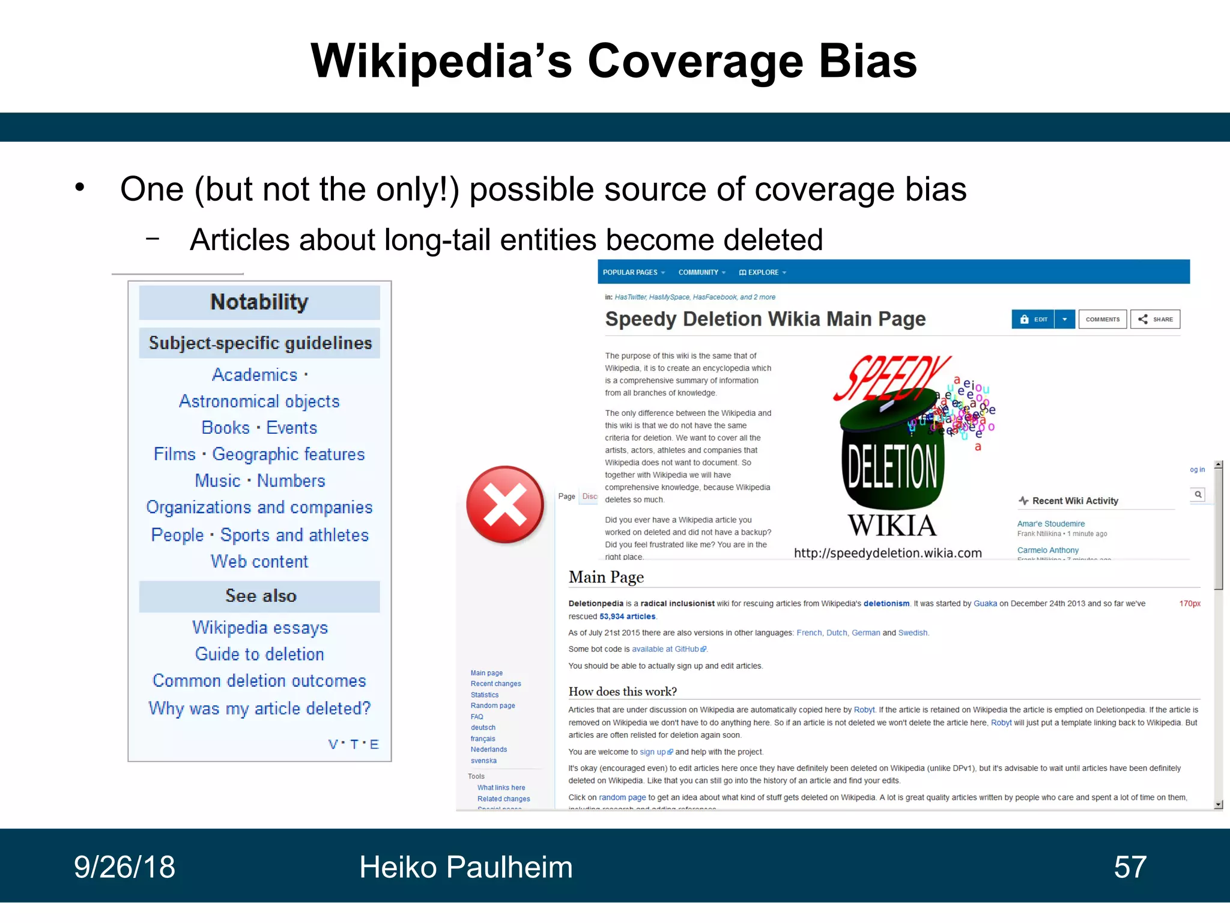Open Carmelo Anthony recent activity link
Image resolution: width=1230 pixels, height=923 pixels.
pyautogui.click(x=1048, y=550)
